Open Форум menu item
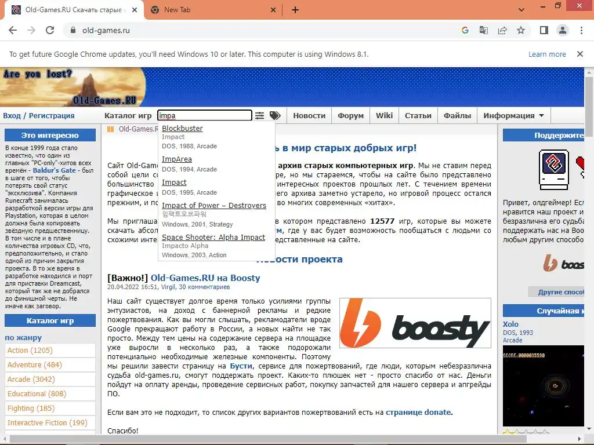The width and height of the screenshot is (594, 445). click(350, 115)
